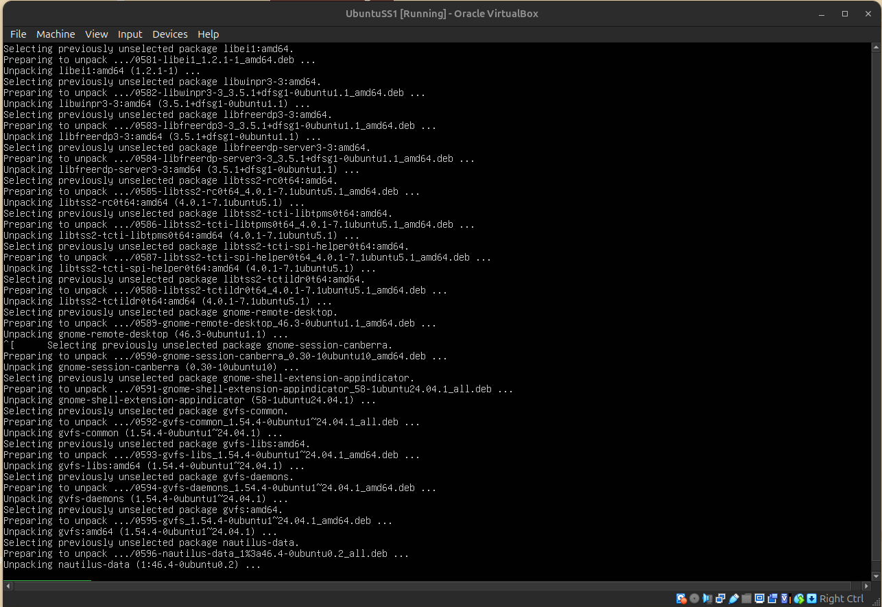The image size is (882, 607).
Task: Click the CPU virtualization status icon
Action: coord(786,599)
